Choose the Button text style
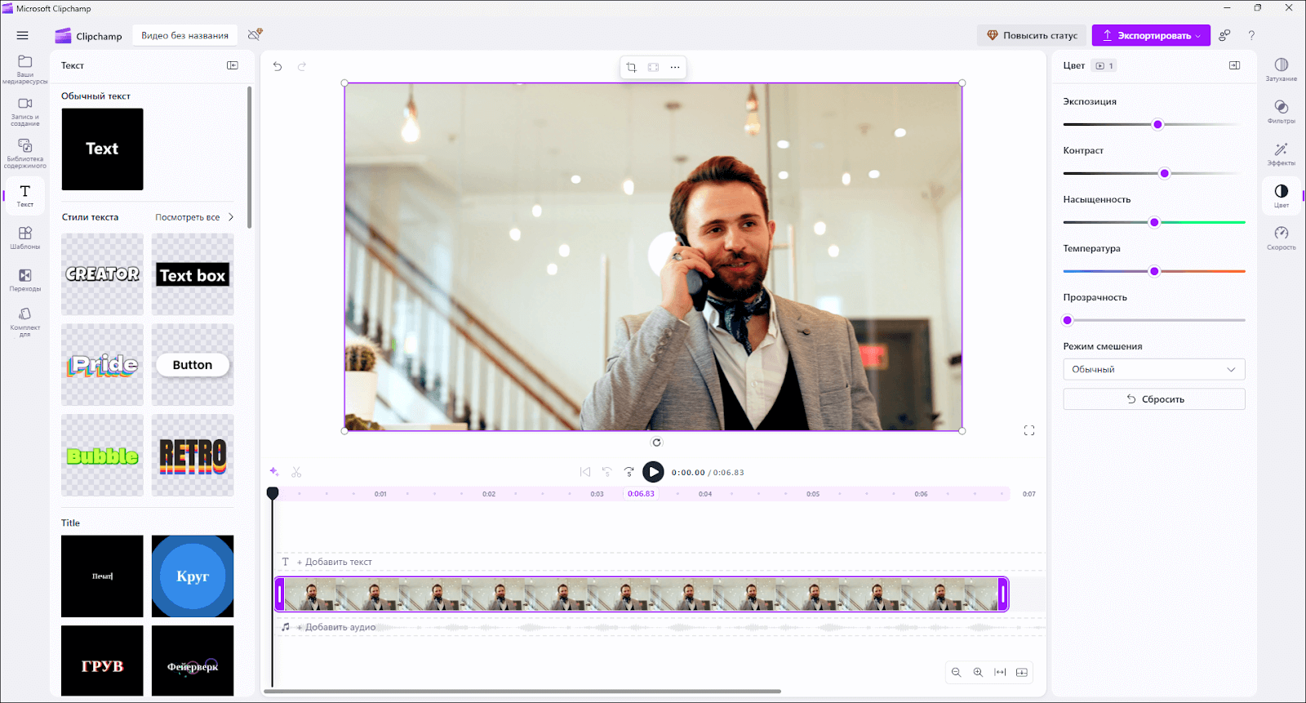This screenshot has width=1306, height=703. [193, 365]
